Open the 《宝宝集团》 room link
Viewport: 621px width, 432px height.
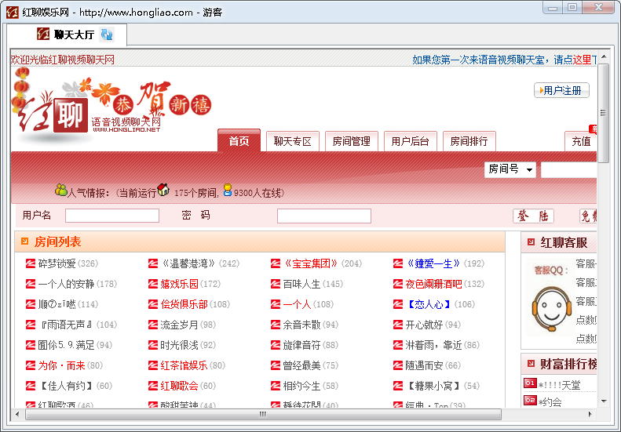pyautogui.click(x=311, y=263)
